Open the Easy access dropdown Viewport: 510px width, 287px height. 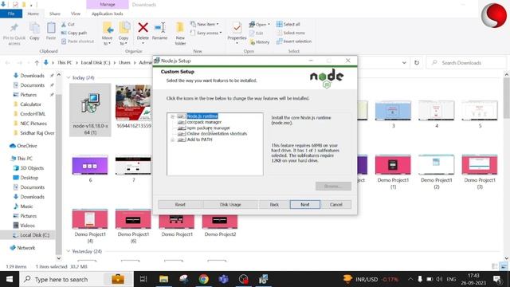point(206,33)
